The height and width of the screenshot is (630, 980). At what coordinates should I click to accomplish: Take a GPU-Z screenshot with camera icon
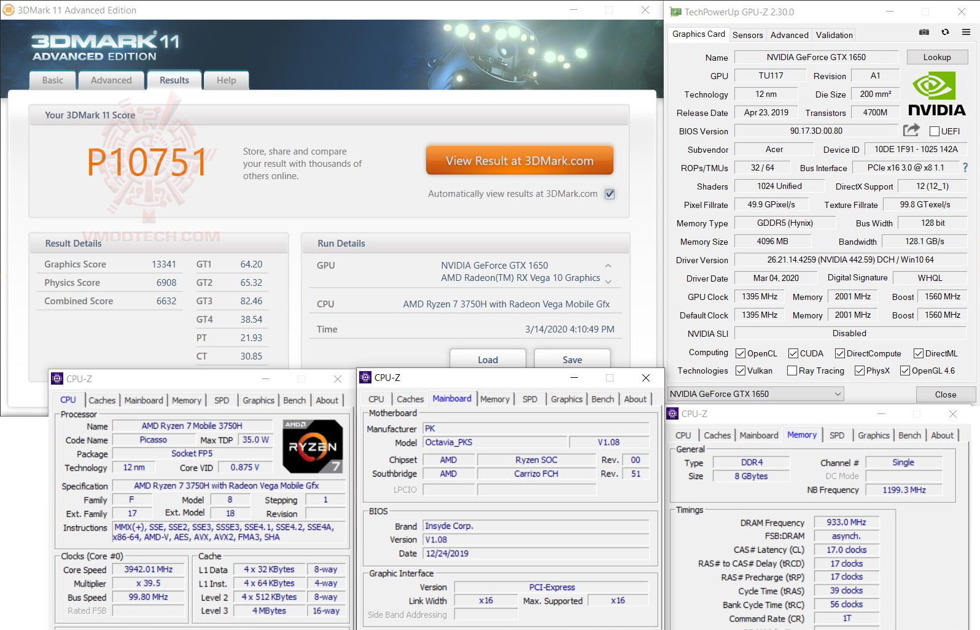924,32
